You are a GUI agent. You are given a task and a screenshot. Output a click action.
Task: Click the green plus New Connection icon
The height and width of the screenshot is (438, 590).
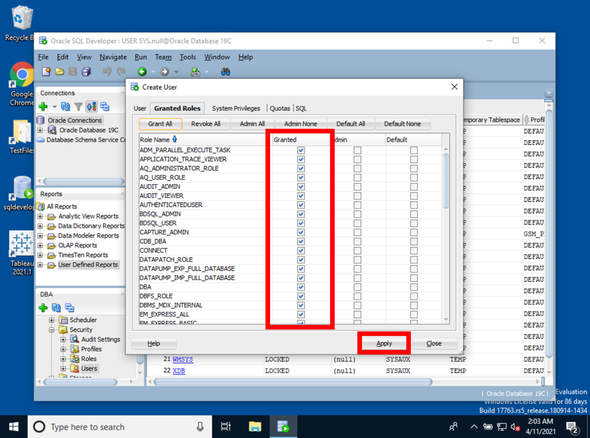pos(43,107)
